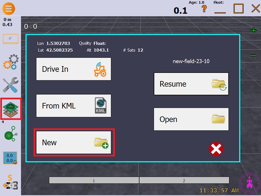Click the blue screen icon in sidebar
261x196 pixels.
click(x=10, y=39)
